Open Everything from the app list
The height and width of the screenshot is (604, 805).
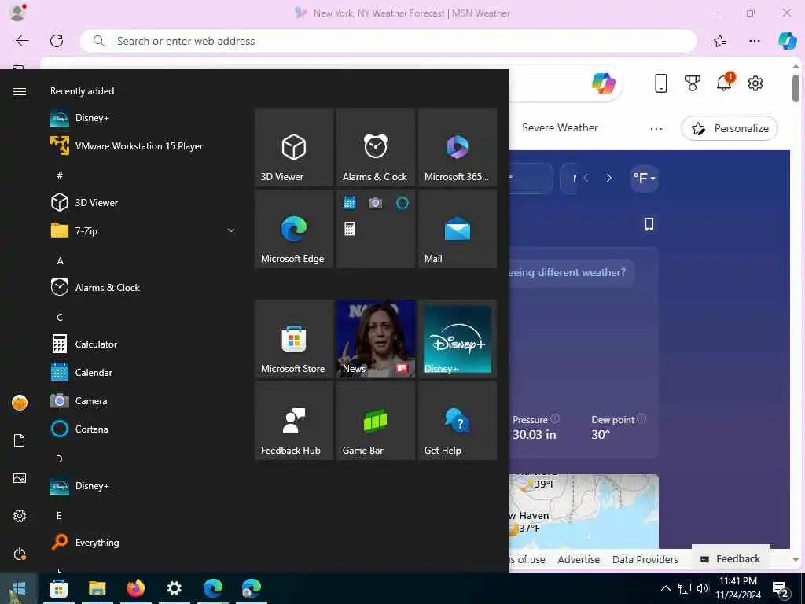(144, 542)
